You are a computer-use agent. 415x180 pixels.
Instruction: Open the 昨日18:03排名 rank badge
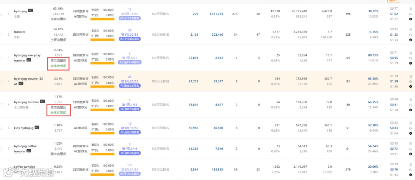[130, 39]
